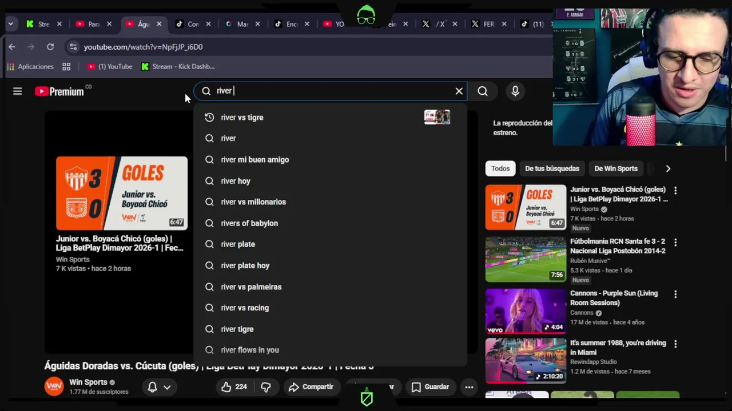
Task: Open options menu for Fútbolmania RCN video
Action: tap(675, 243)
